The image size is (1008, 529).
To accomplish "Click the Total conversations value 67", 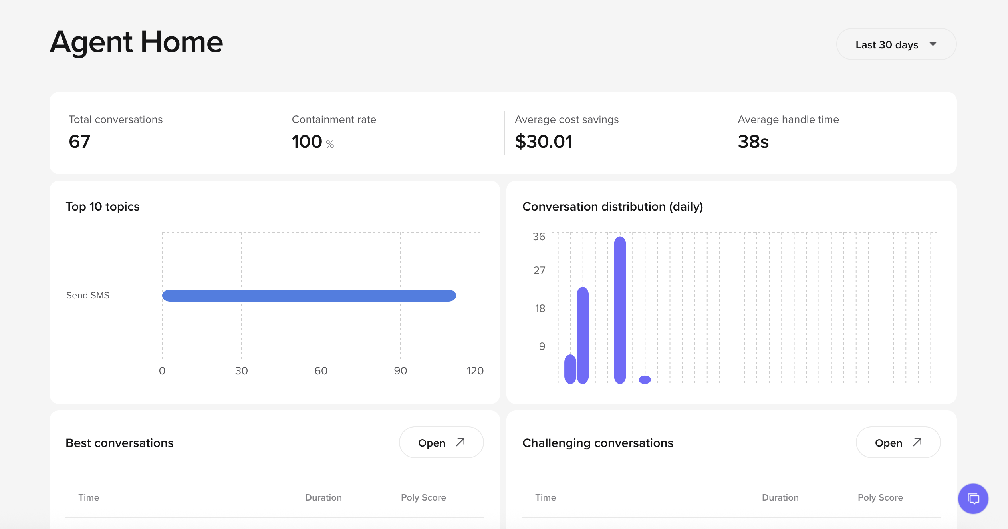I will coord(79,142).
